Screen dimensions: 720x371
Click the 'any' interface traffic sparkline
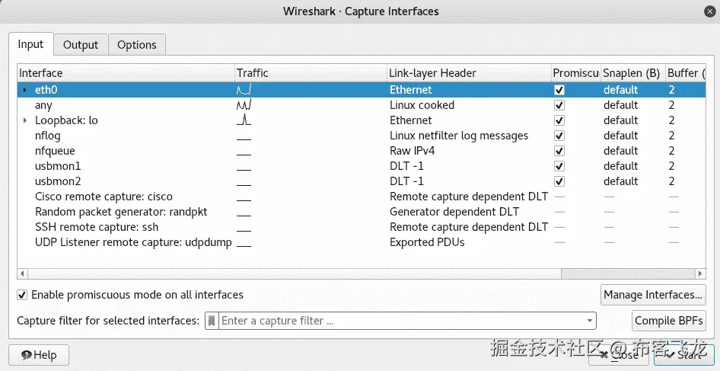point(244,105)
